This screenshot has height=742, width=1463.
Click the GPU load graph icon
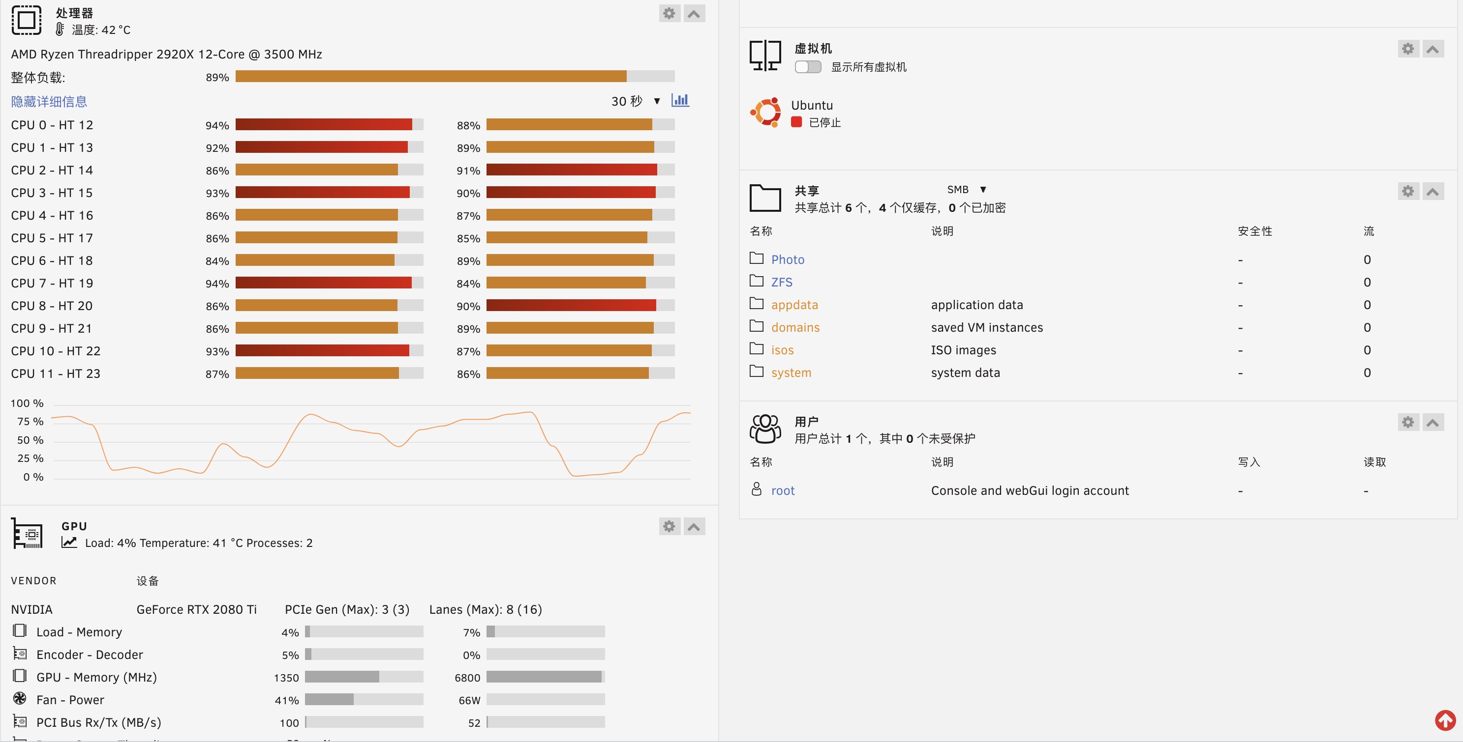click(x=69, y=542)
